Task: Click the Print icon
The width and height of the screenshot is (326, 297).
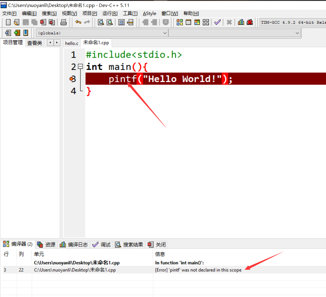Action: (63, 22)
